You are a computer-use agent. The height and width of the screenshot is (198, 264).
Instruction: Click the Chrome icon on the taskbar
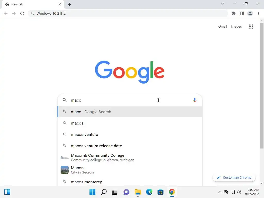[172, 192]
